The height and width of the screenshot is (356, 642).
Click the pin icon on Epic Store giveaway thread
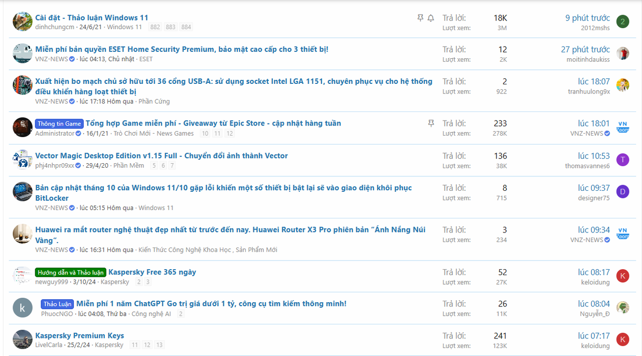(431, 124)
